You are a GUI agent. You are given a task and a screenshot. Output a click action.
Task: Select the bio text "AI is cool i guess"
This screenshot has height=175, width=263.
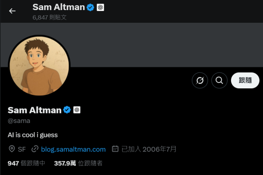coord(33,135)
